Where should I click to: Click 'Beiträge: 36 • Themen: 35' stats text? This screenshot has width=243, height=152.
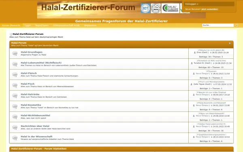[211, 131]
